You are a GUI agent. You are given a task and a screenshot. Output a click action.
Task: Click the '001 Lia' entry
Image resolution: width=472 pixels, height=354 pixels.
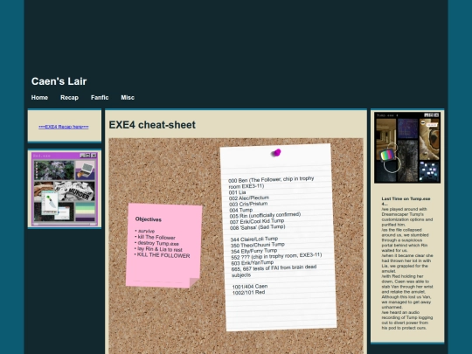[238, 192]
